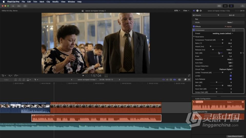Screen dimensions: 246x138
Task: Toggle the Compound Clip checkbox
Action: (x=194, y=112)
